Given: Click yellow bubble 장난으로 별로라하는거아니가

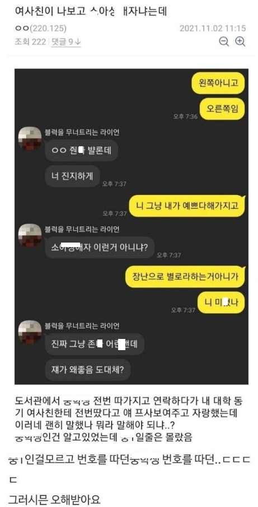Looking at the screenshot, I should [185, 277].
